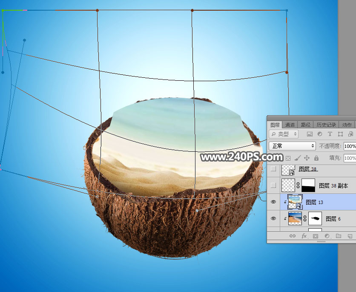The image size is (356, 292).
Task: Switch to the 路径 tab
Action: tap(306, 125)
